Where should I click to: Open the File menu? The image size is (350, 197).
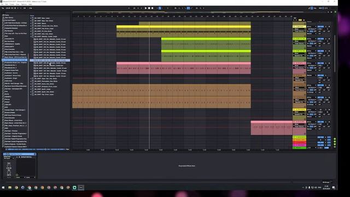click(2, 4)
